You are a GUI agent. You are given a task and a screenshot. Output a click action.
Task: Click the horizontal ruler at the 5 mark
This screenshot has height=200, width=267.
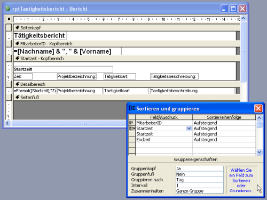(x=88, y=19)
